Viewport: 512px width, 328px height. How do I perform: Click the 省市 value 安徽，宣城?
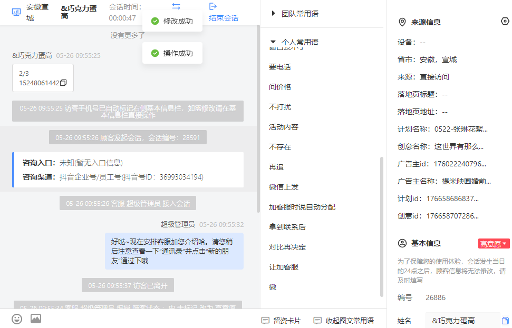[438, 59]
